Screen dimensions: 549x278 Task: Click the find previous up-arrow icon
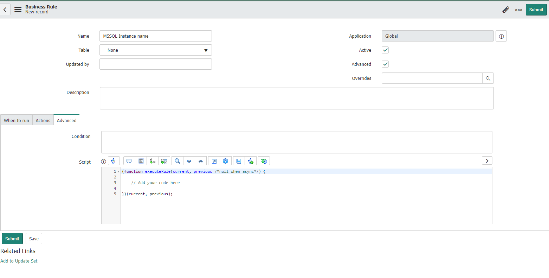pyautogui.click(x=201, y=161)
